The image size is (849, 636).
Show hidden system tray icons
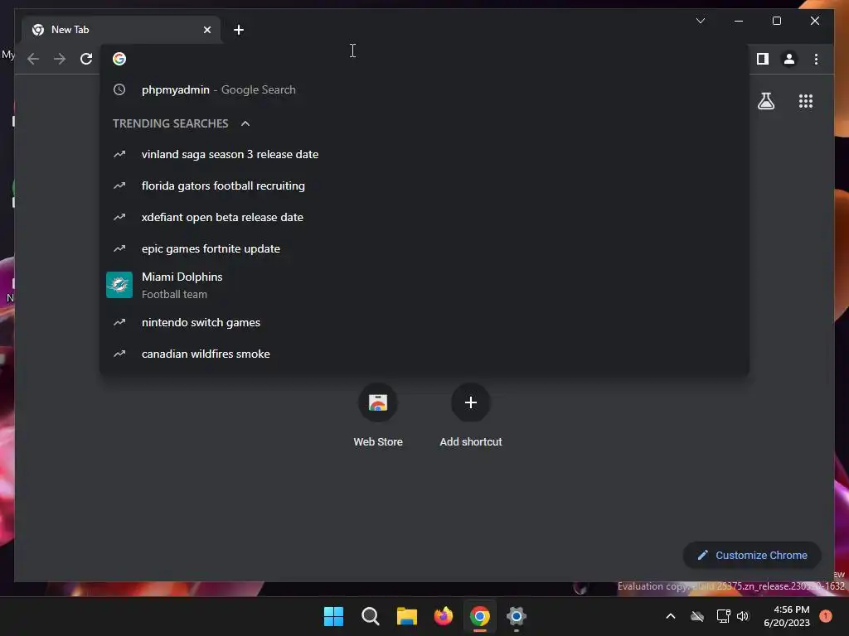pos(670,616)
